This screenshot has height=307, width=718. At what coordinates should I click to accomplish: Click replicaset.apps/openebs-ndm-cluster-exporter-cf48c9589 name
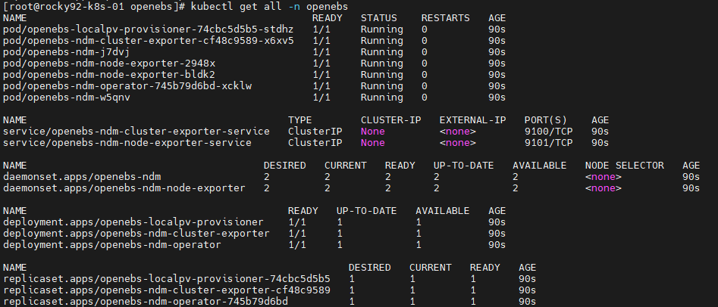pyautogui.click(x=167, y=290)
